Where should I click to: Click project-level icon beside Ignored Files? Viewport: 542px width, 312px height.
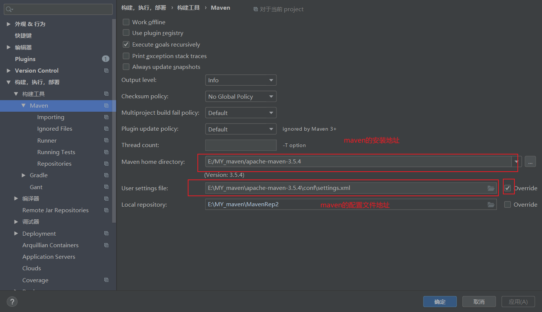(x=106, y=129)
